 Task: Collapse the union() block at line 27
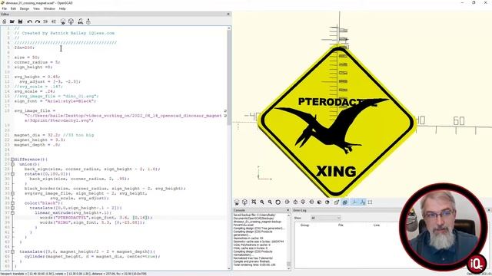click(12, 164)
